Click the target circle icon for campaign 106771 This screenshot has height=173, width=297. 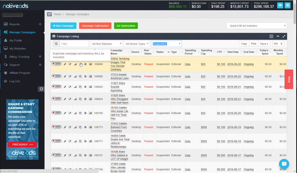coord(86,141)
